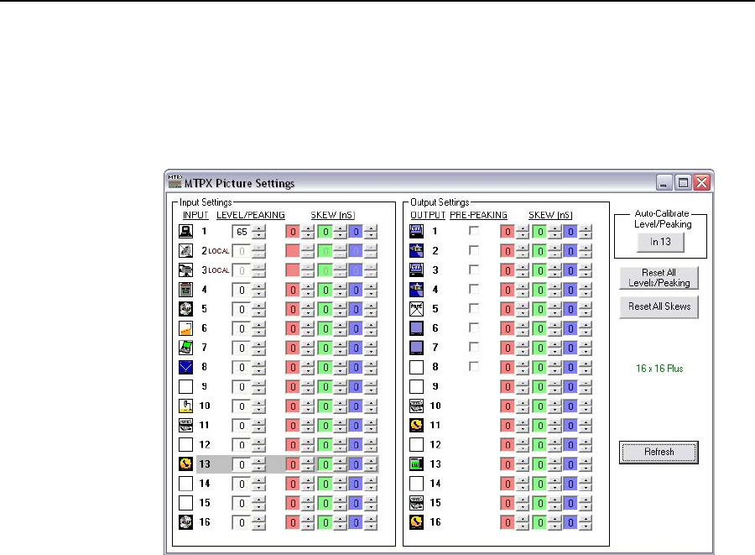The width and height of the screenshot is (755, 555).
Task: Click the Output 10 device icon
Action: (x=416, y=406)
